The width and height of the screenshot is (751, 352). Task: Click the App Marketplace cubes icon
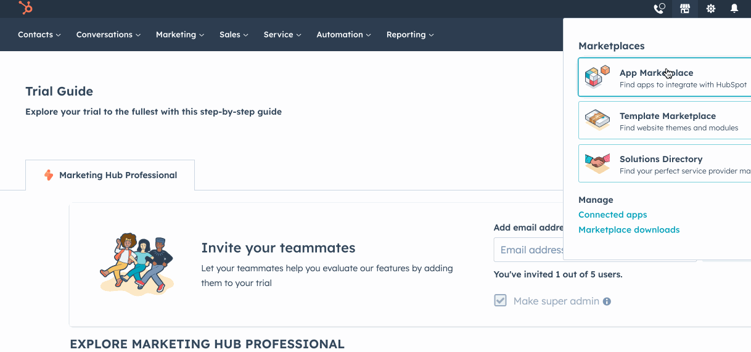click(597, 77)
